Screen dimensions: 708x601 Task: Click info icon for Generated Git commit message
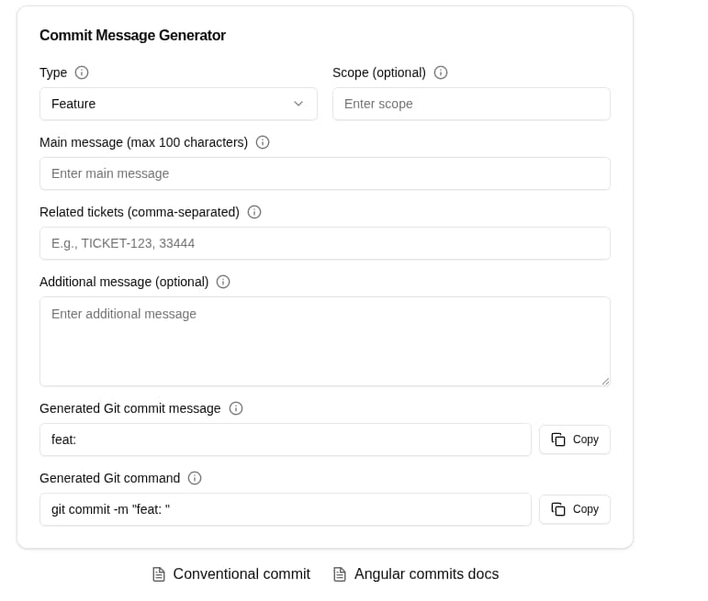(x=236, y=408)
